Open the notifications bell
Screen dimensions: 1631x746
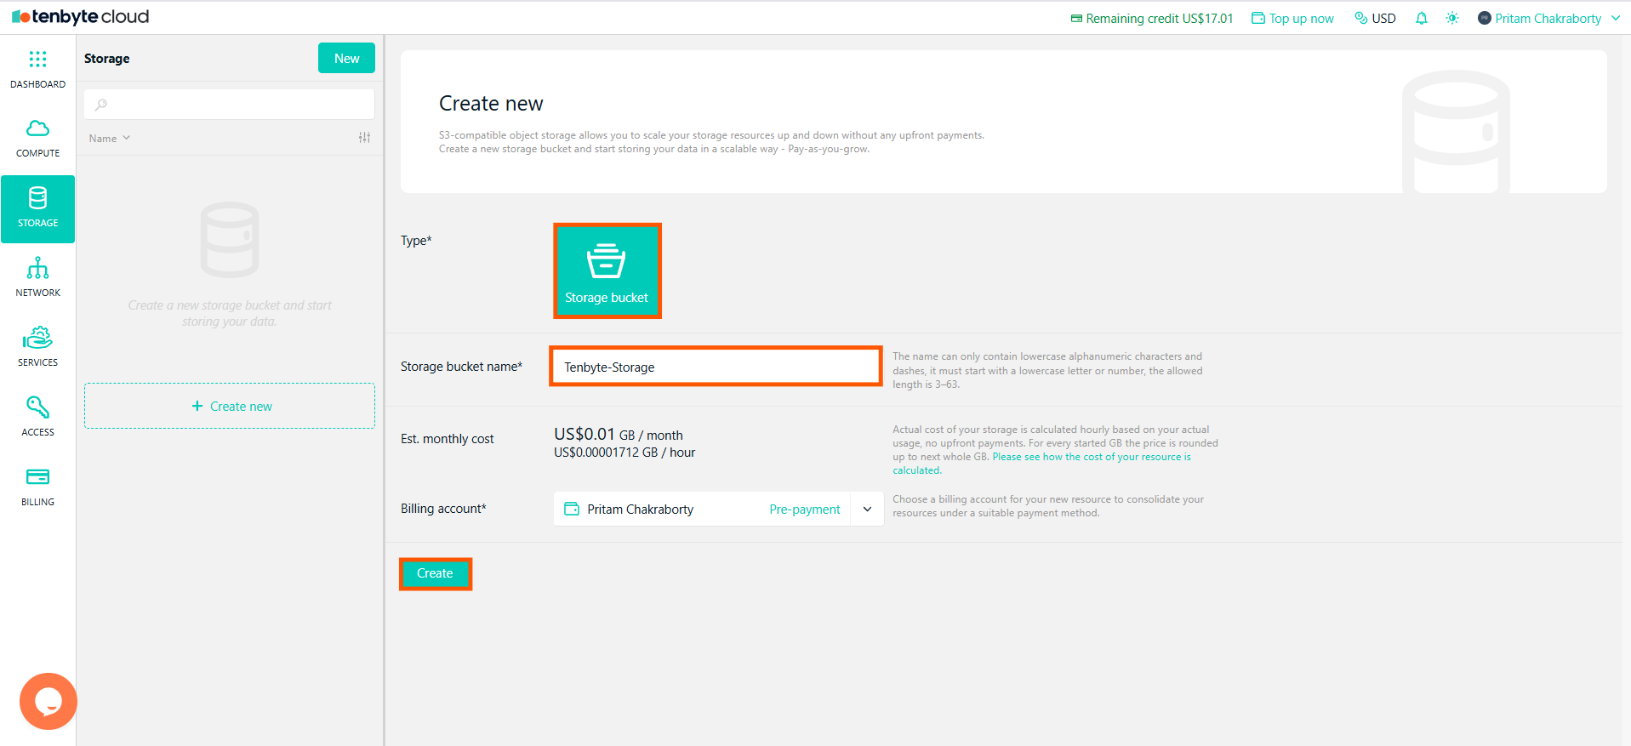click(x=1421, y=19)
